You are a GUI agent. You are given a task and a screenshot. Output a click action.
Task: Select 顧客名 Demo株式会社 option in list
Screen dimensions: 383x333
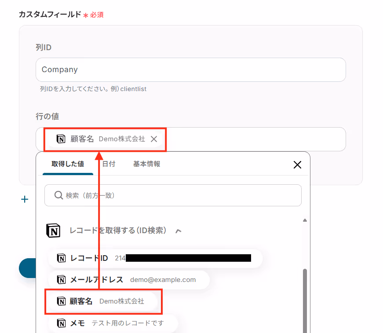click(x=102, y=301)
